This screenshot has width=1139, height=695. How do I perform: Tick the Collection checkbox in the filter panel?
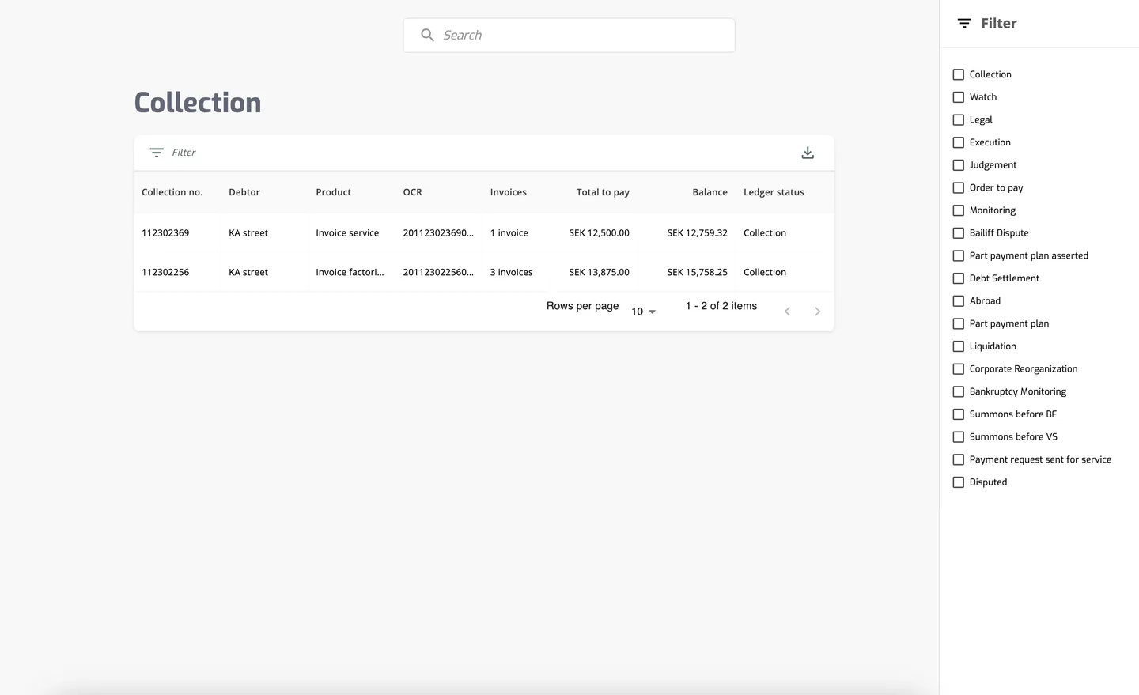(959, 74)
